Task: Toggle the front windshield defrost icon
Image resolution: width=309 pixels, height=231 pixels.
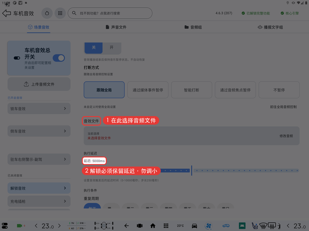Action: point(263,226)
